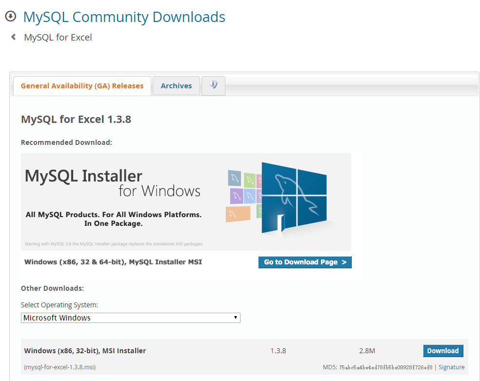The width and height of the screenshot is (480, 381).
Task: Click the MD5 checksum value
Action: [x=385, y=367]
